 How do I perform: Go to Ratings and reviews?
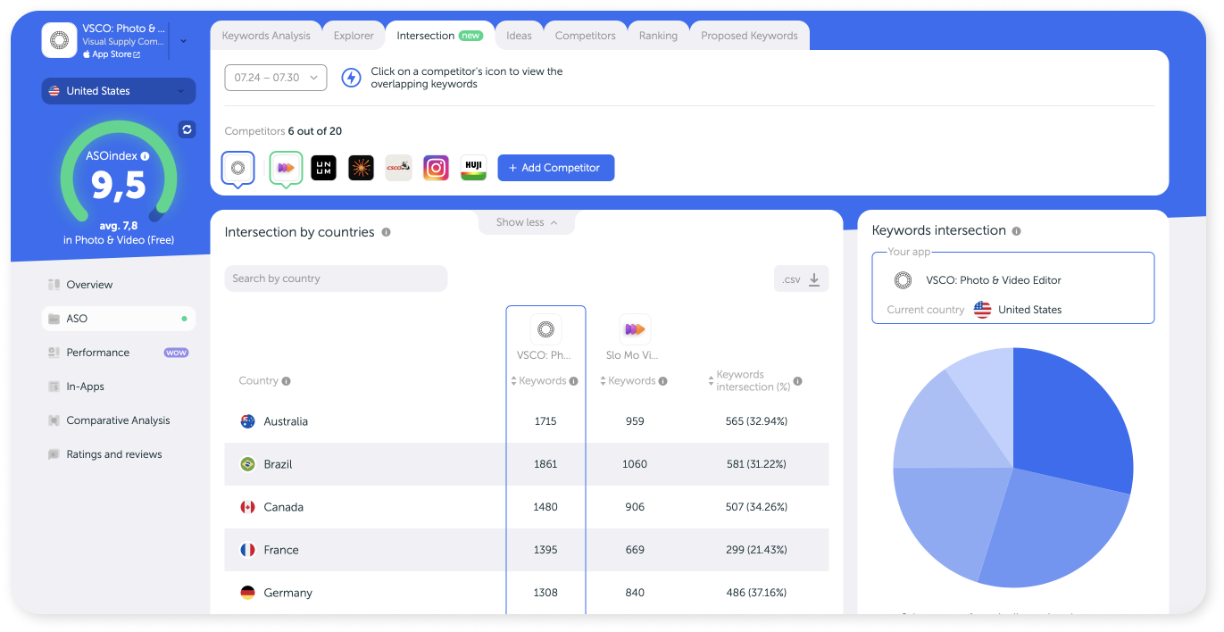pos(114,454)
